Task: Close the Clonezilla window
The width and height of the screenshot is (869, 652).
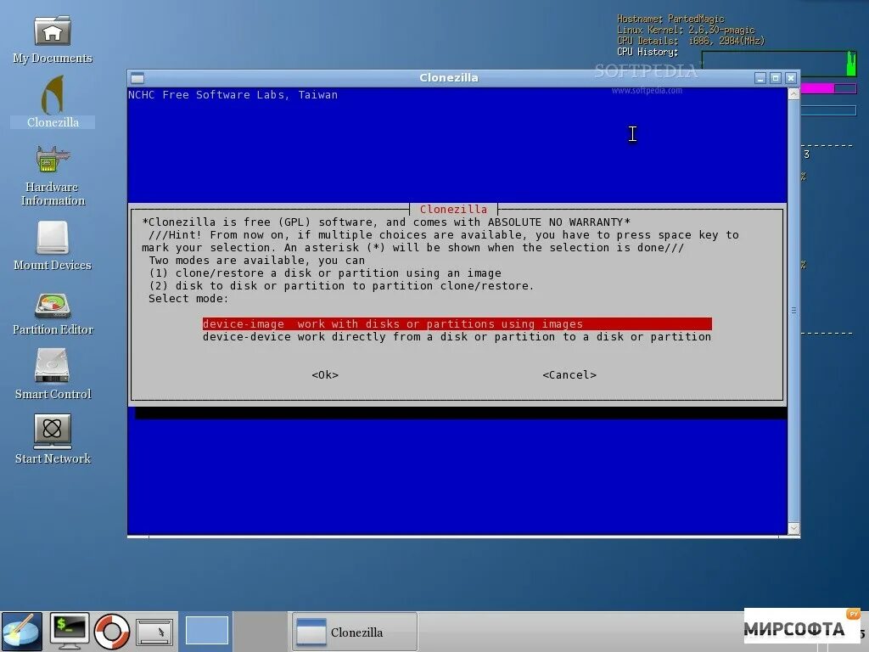Action: point(791,78)
